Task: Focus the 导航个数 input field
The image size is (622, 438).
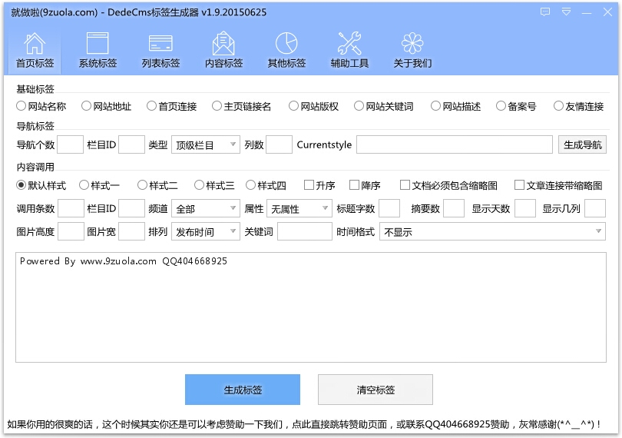Action: tap(70, 144)
